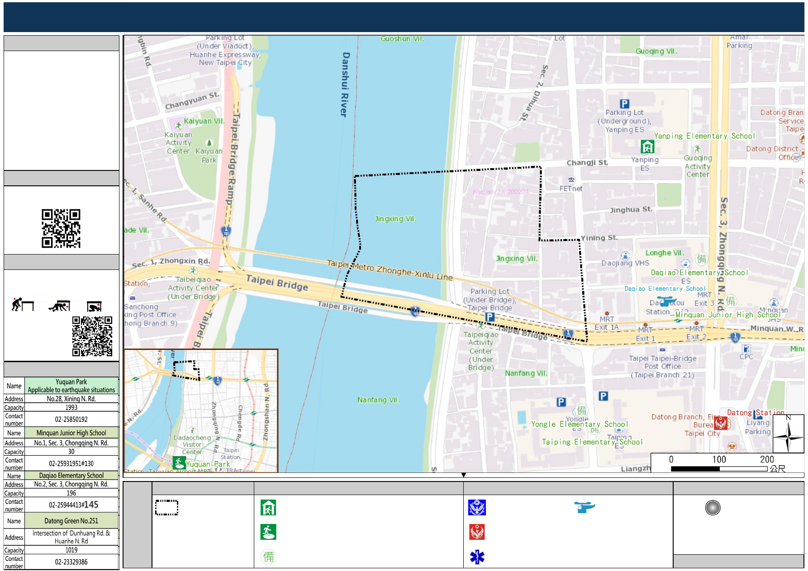808x571 pixels.
Task: Click the Yuquan Park evacuation icon in inset map
Action: pyautogui.click(x=179, y=463)
